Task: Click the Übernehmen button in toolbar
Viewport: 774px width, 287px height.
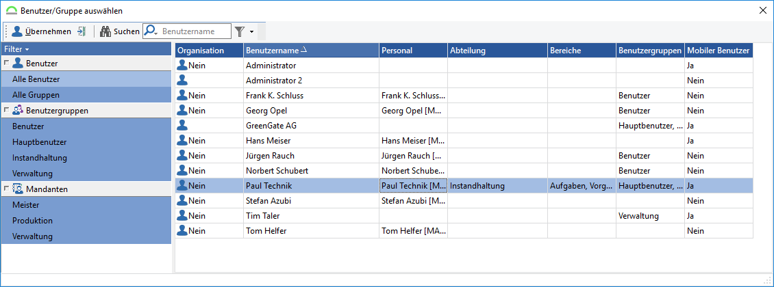Action: 42,31
